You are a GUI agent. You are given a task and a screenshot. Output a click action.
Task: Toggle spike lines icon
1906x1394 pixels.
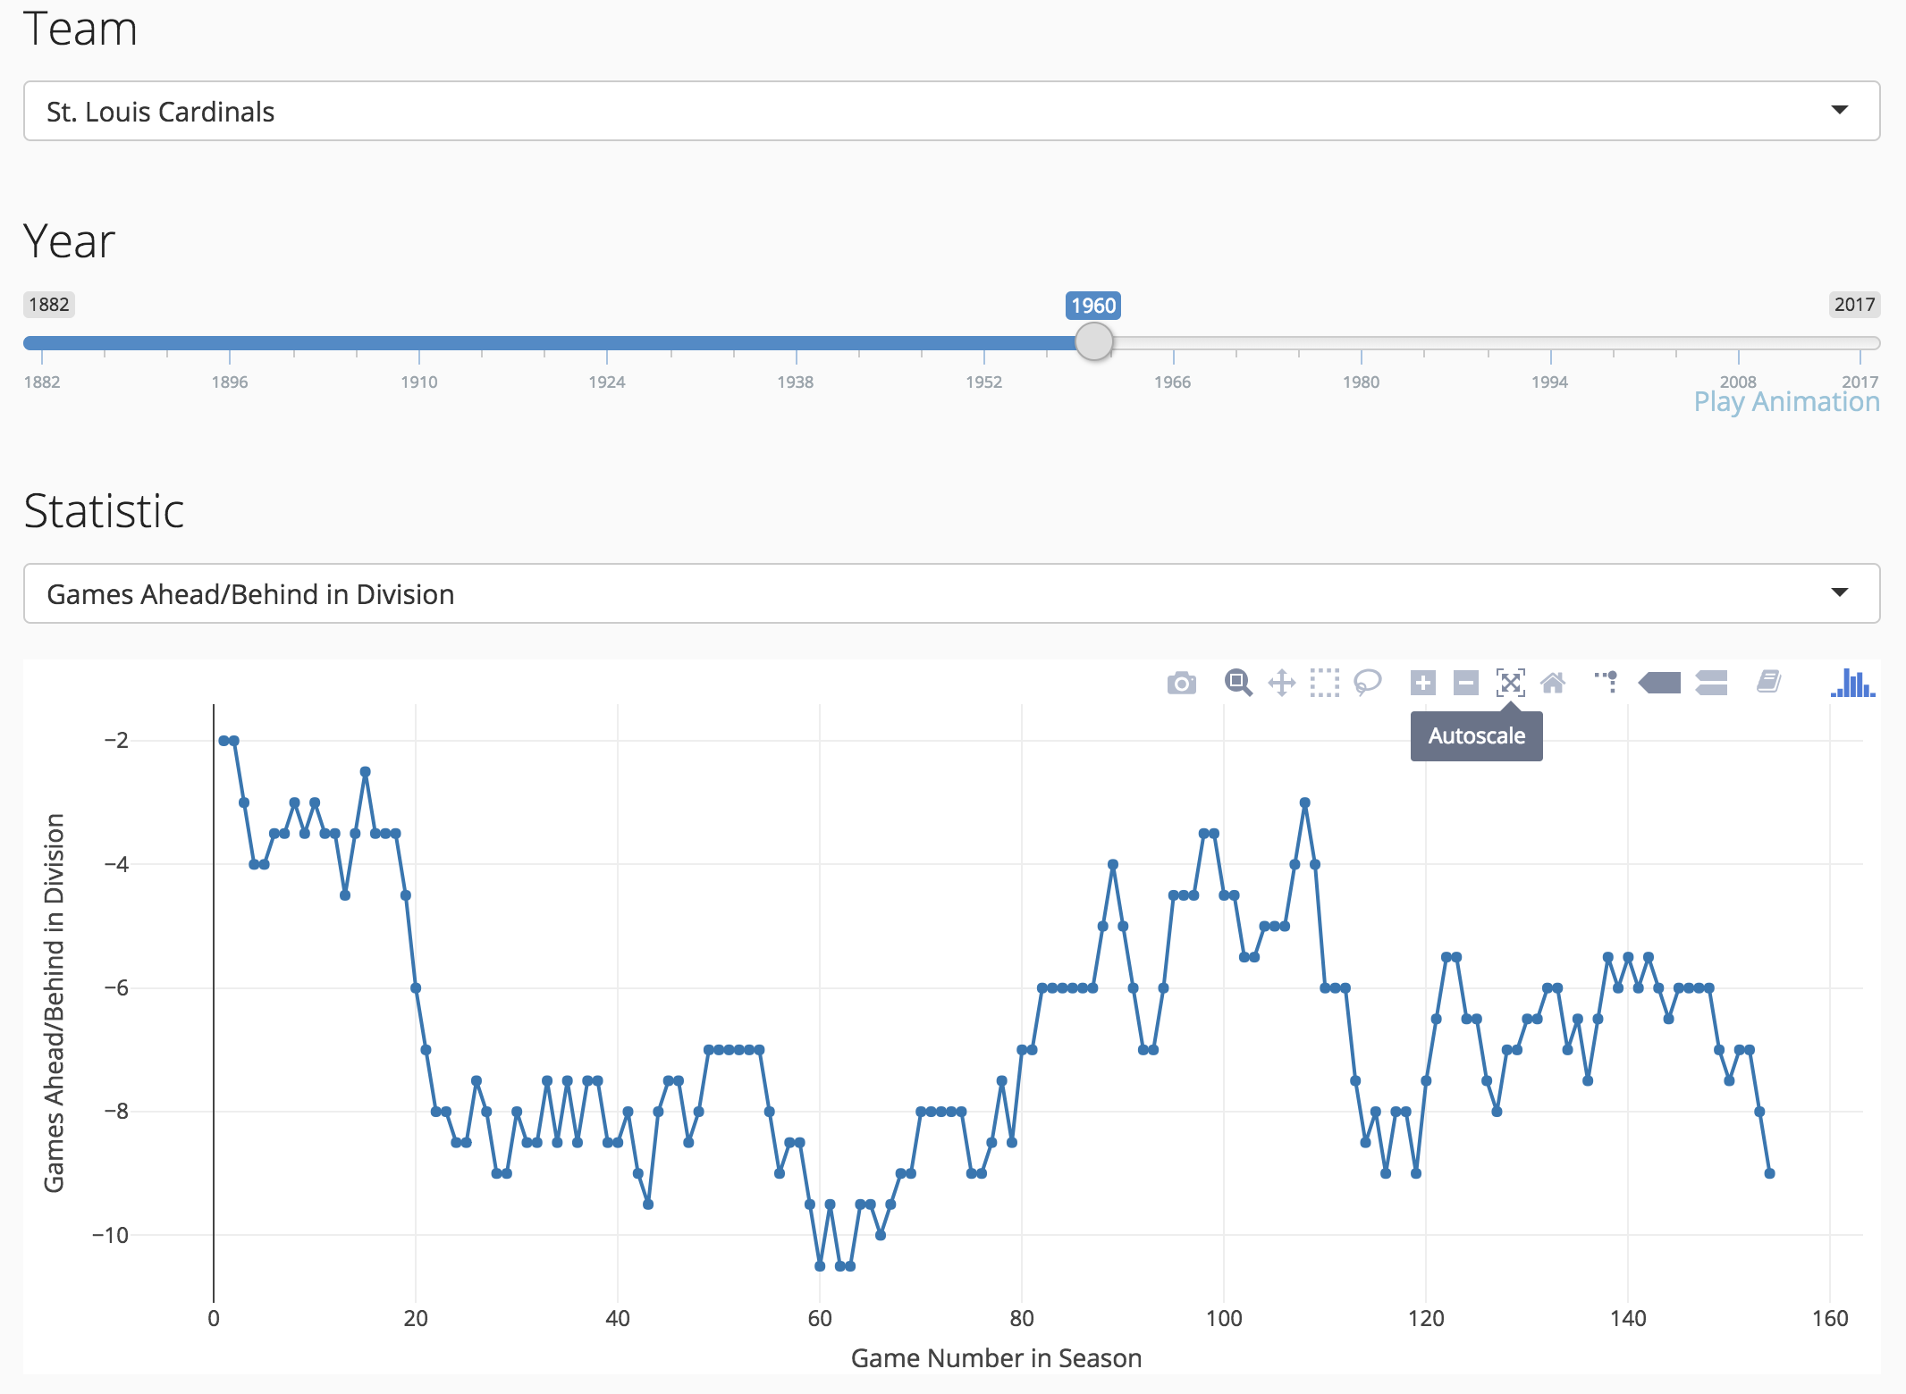click(1607, 684)
